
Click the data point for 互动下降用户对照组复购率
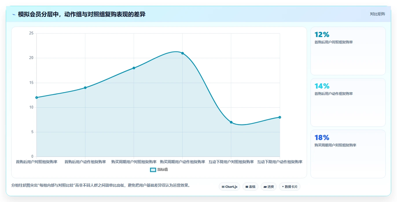point(231,122)
